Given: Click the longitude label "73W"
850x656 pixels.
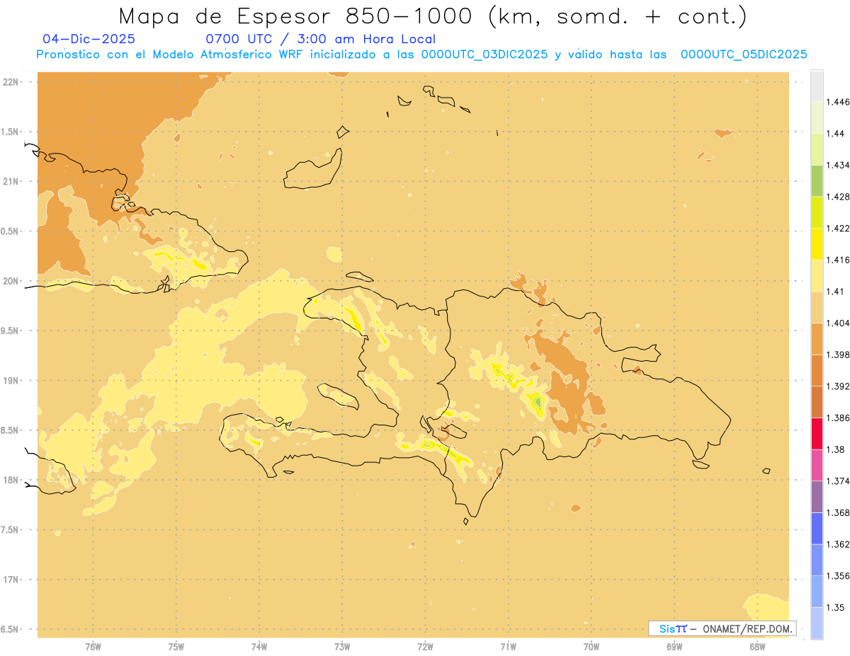Looking at the screenshot, I should pyautogui.click(x=342, y=646).
